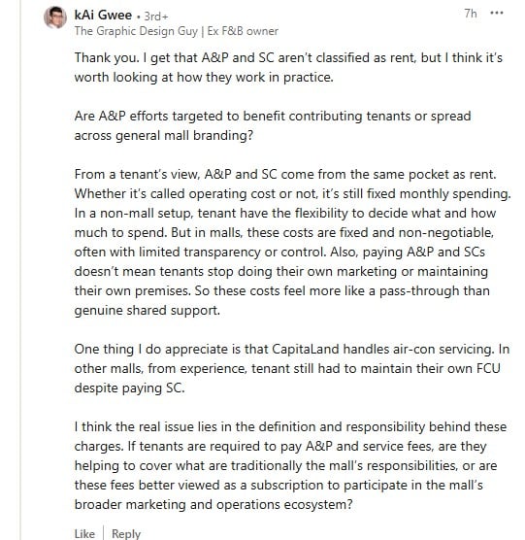Click the paragraph starting 'Thank you. I get that'

pyautogui.click(x=288, y=67)
